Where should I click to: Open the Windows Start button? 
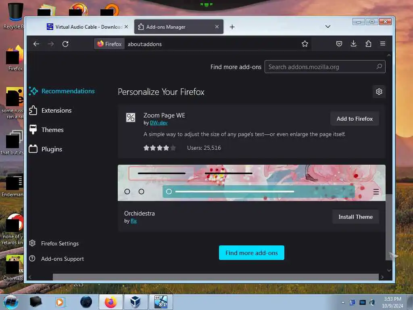pos(10,302)
